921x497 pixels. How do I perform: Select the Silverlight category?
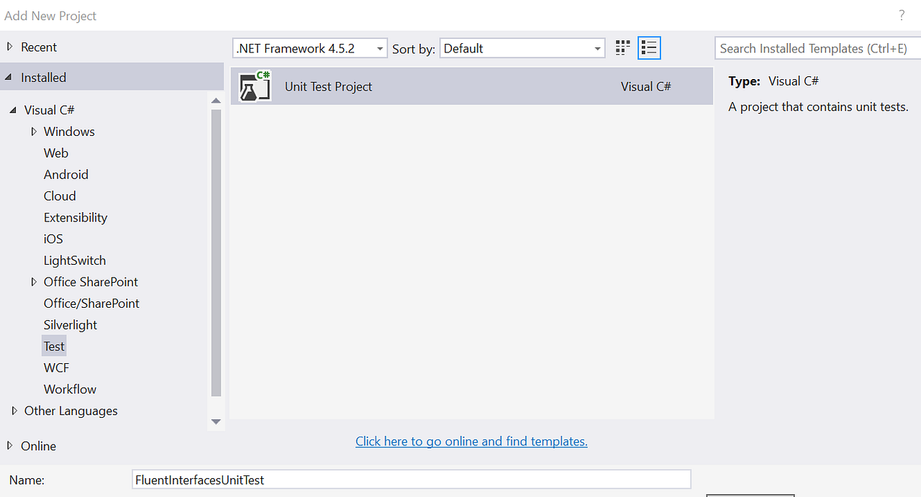pyautogui.click(x=70, y=324)
